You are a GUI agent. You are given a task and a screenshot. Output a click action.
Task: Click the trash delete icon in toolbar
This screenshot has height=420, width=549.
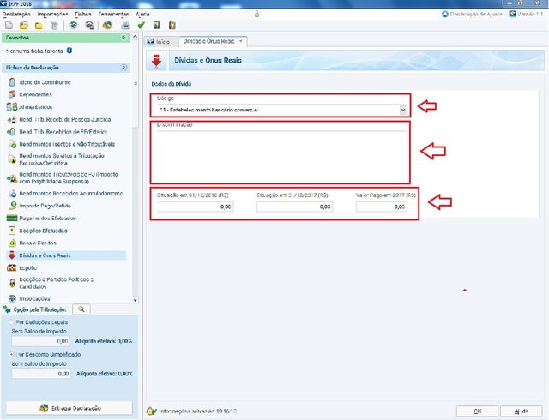pos(56,26)
